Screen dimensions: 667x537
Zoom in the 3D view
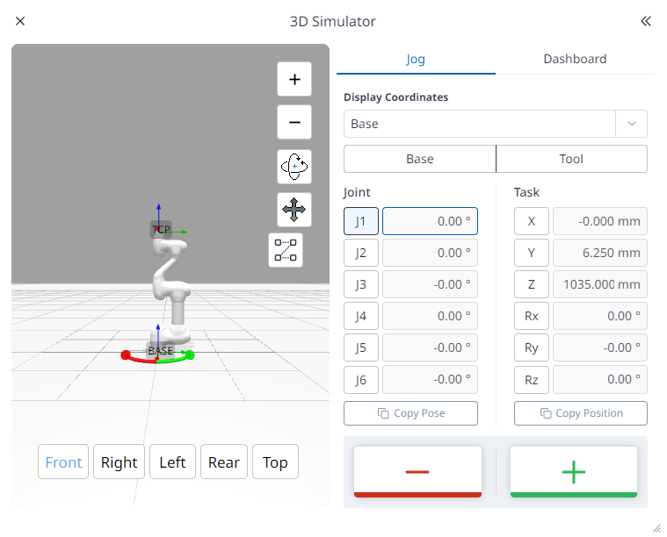click(294, 79)
